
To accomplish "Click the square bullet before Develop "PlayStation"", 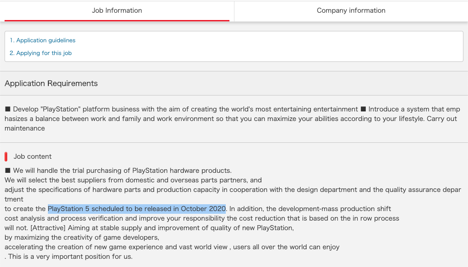I will click(x=8, y=109).
